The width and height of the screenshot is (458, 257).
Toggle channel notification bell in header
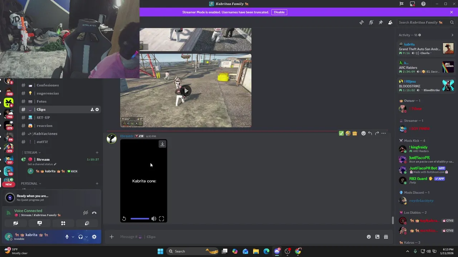coord(371,22)
